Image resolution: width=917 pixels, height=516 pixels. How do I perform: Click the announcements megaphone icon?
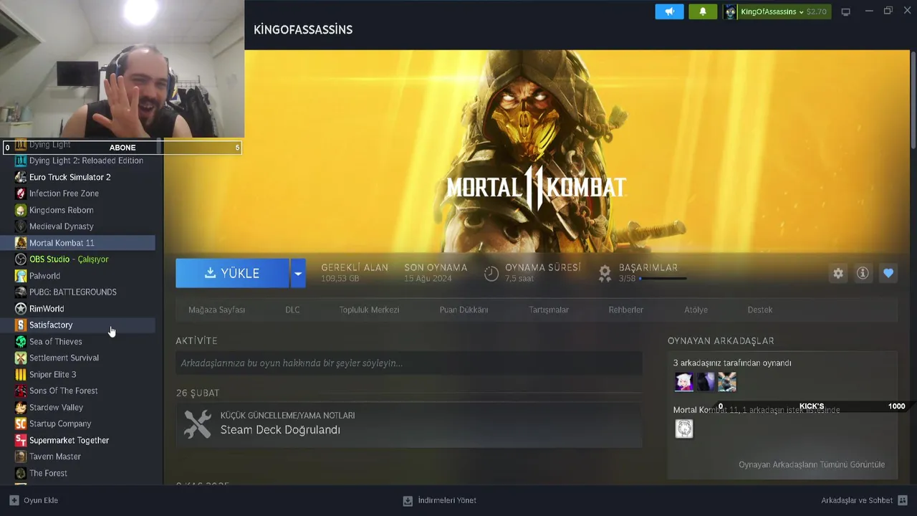point(669,11)
